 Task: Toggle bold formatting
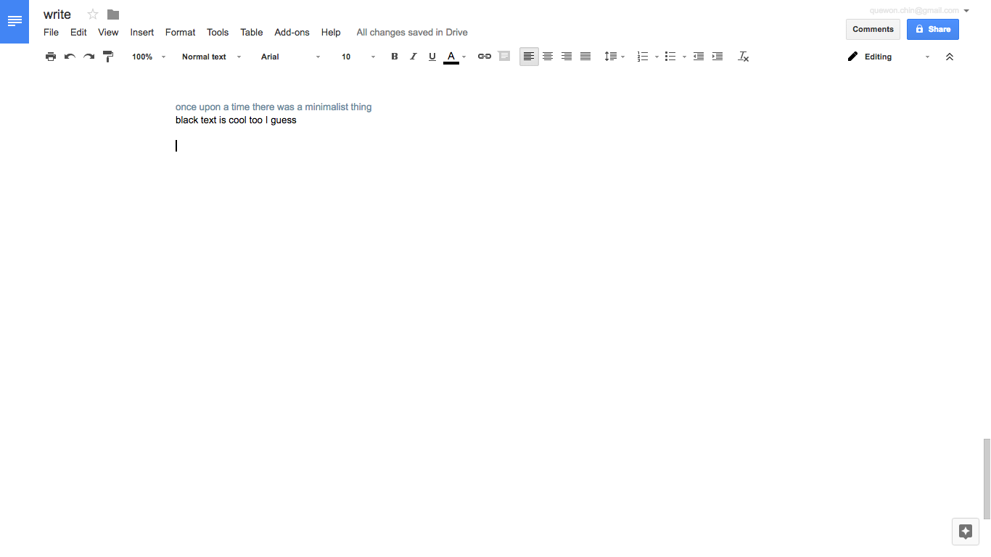(x=394, y=57)
